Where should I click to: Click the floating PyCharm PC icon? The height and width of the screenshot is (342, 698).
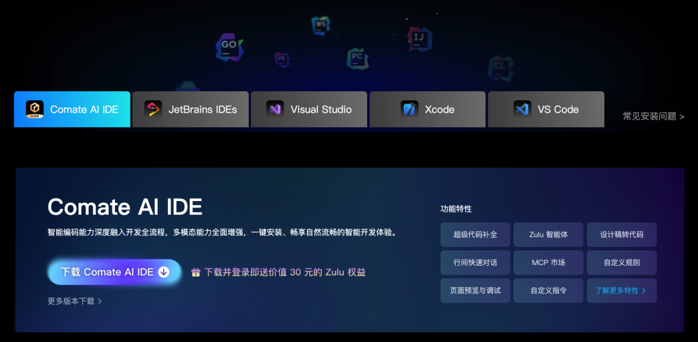pyautogui.click(x=357, y=58)
